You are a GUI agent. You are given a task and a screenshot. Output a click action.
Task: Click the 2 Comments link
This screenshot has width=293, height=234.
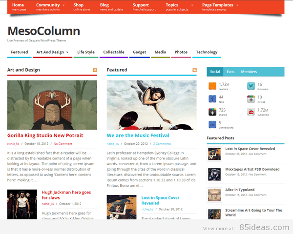pyautogui.click(x=162, y=144)
